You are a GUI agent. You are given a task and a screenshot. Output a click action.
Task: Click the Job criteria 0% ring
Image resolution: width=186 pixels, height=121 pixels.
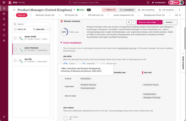(65, 118)
